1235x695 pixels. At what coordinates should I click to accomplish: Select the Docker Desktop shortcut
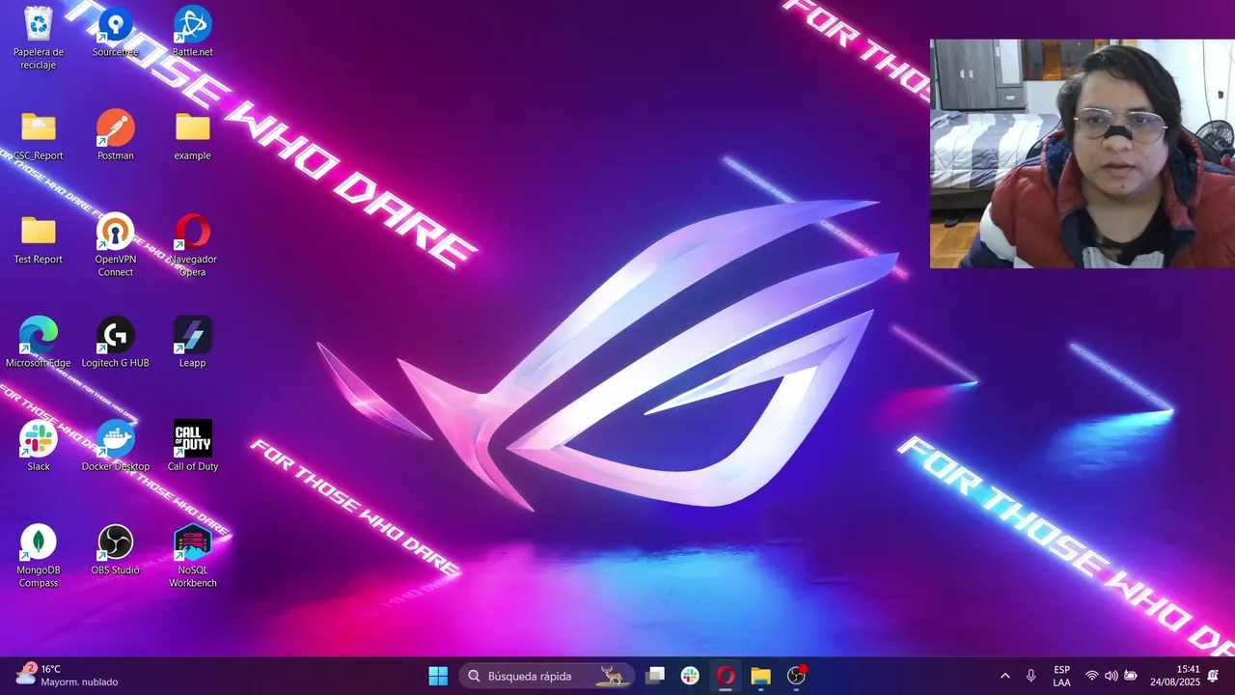(116, 446)
